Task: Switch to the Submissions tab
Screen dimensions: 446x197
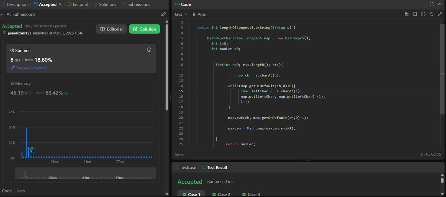Action: [x=136, y=4]
